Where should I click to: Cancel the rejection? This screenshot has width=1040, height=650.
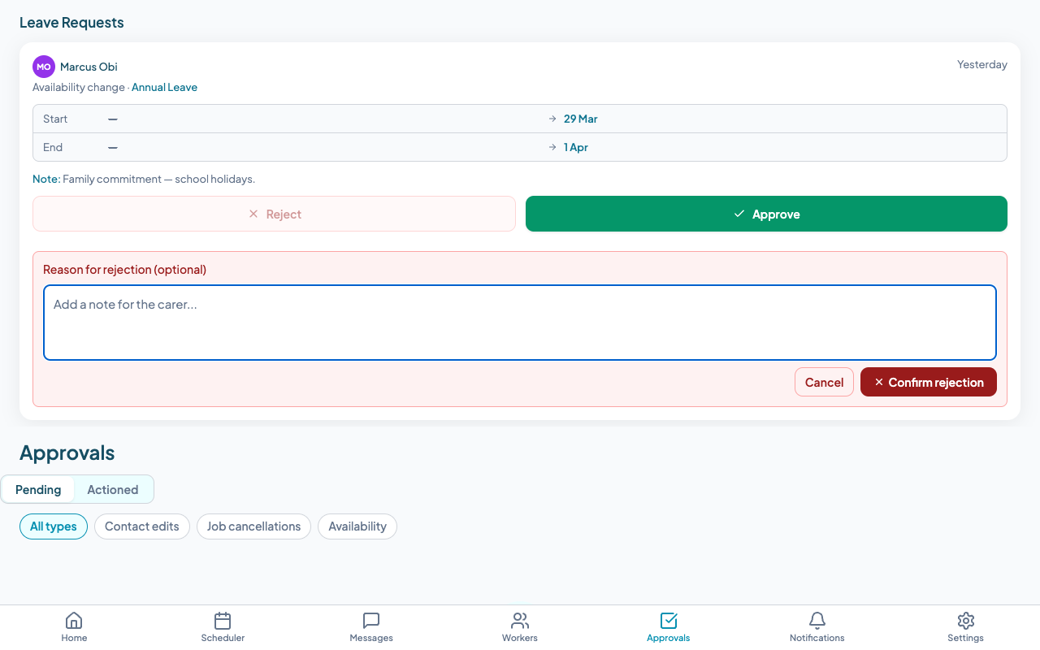(x=824, y=382)
